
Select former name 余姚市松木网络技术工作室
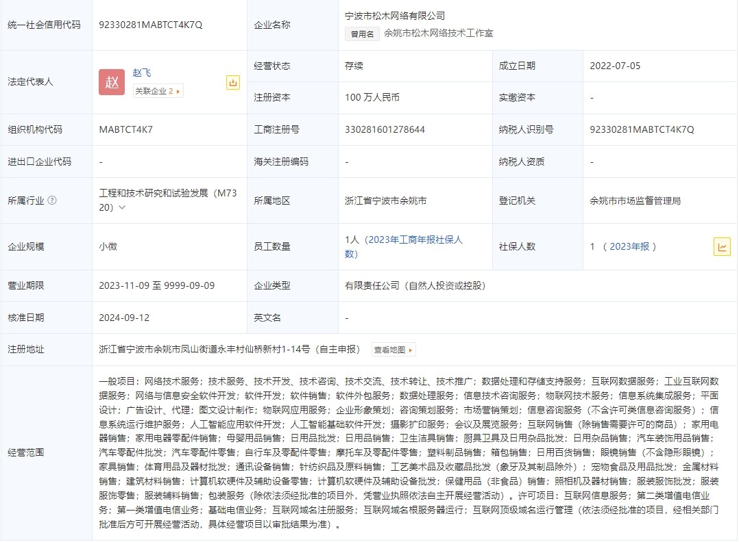point(438,34)
